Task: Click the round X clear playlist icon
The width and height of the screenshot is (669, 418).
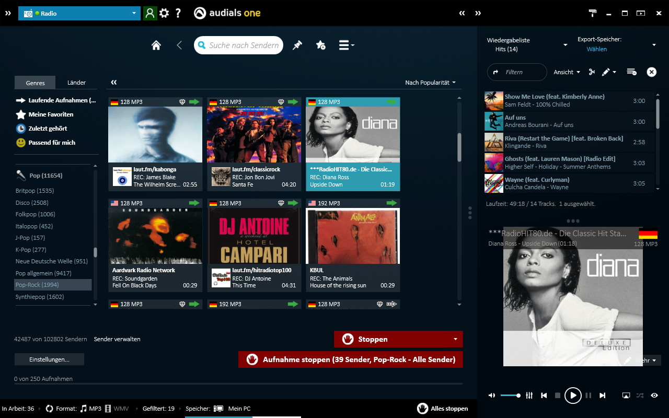Action: pyautogui.click(x=652, y=72)
